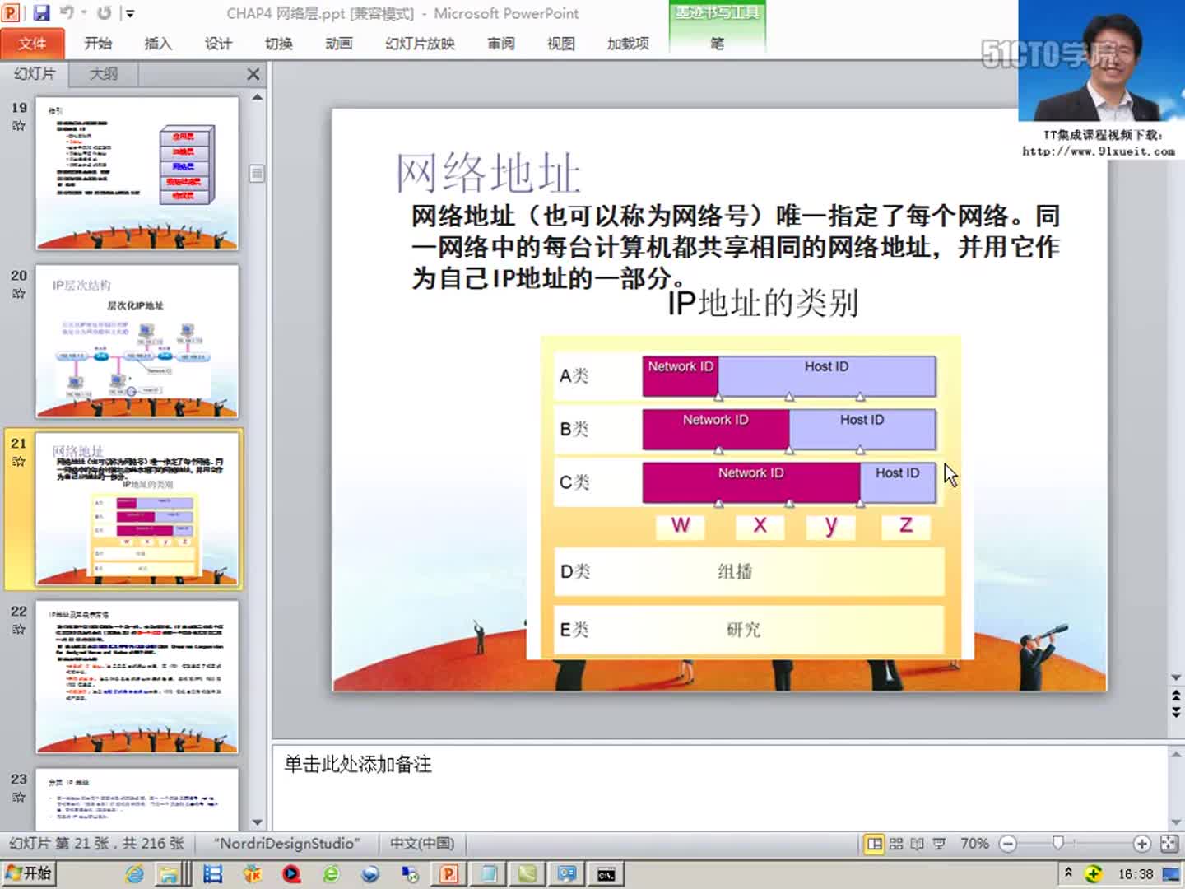Screen dimensions: 1185x889
Task: Open the 文件 (File) tab
Action: 32,44
